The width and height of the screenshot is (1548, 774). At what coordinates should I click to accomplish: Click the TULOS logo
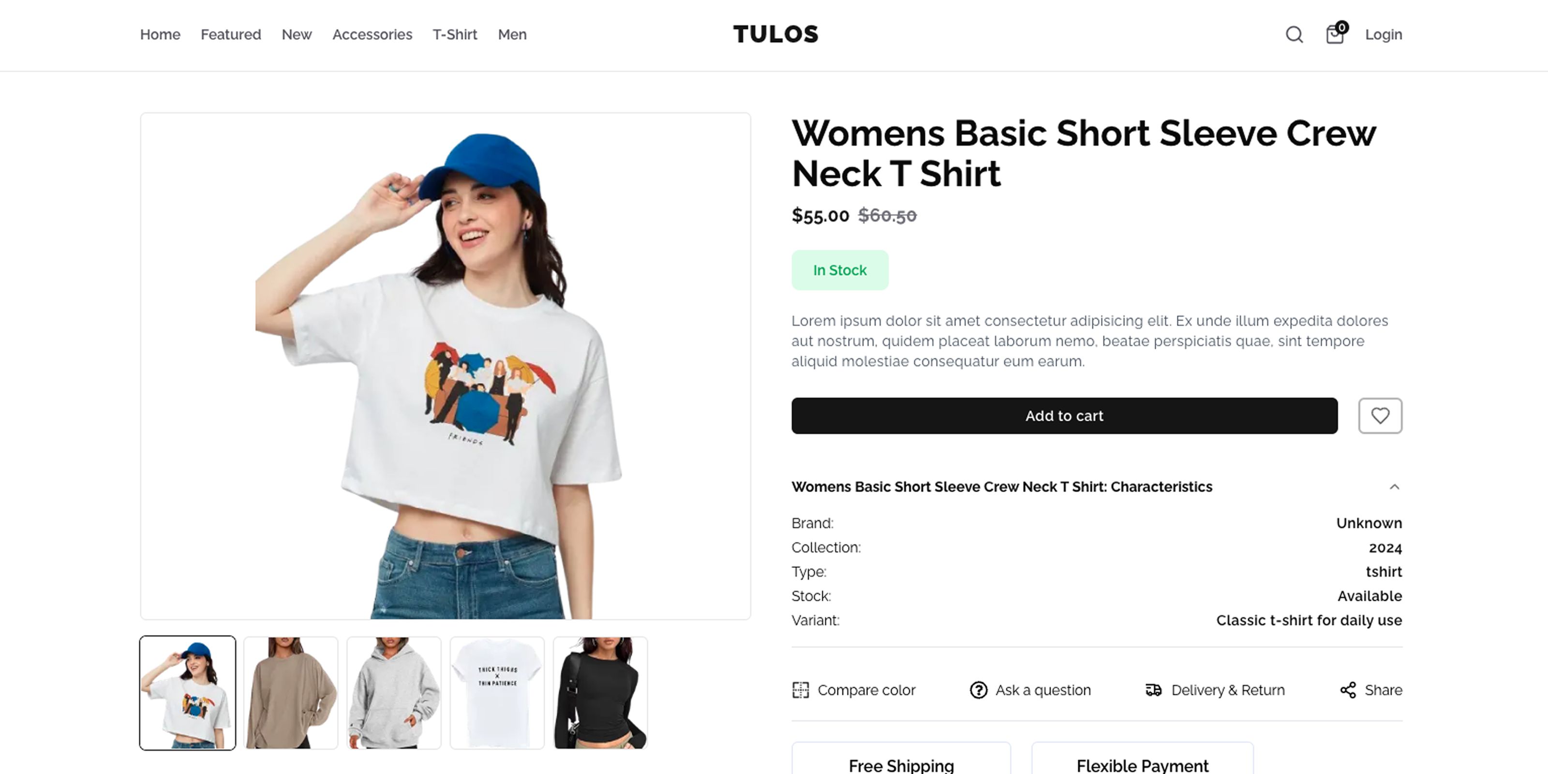[775, 34]
